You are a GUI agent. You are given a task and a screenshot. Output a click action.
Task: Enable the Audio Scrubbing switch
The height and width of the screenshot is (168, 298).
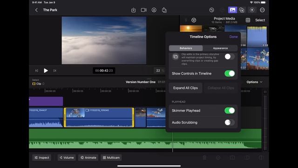(230, 122)
